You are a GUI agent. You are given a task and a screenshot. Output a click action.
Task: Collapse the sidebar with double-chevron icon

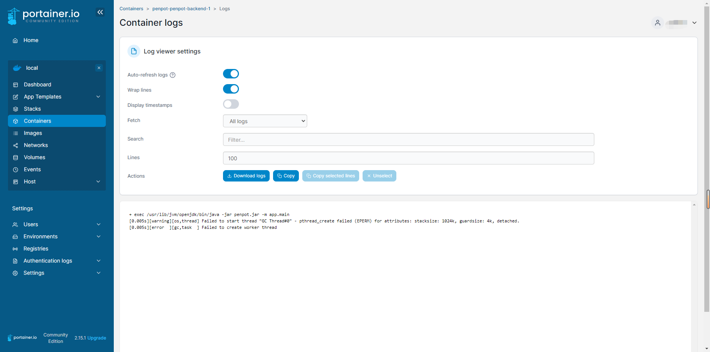(x=100, y=12)
